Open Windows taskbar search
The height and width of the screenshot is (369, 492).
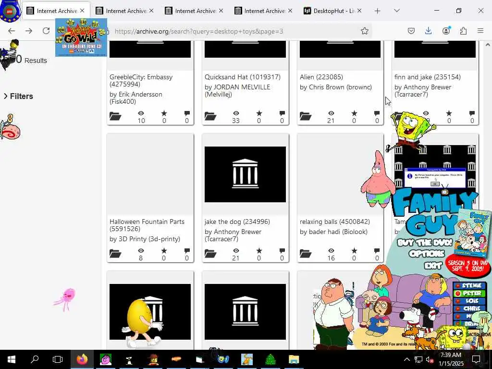[35, 359]
